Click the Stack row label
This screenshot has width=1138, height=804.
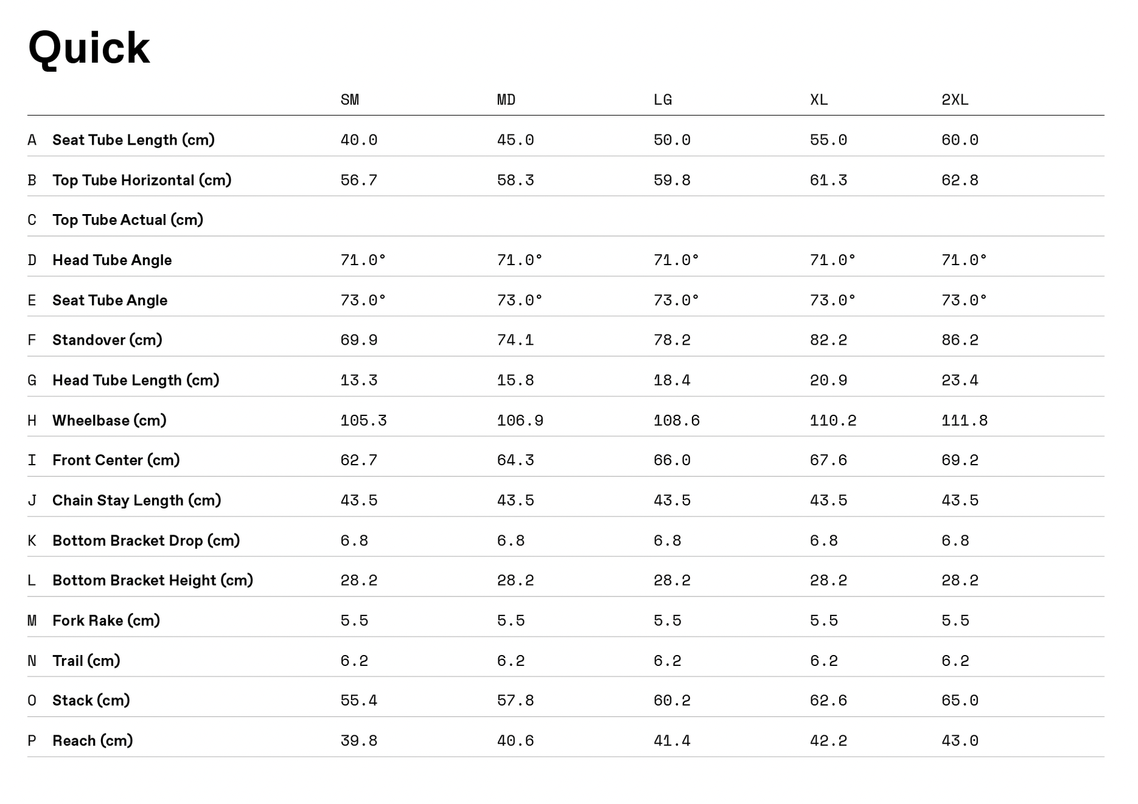point(91,701)
